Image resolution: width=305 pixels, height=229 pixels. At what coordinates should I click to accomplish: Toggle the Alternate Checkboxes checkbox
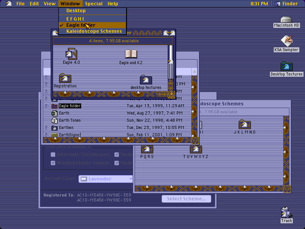[x=53, y=155]
